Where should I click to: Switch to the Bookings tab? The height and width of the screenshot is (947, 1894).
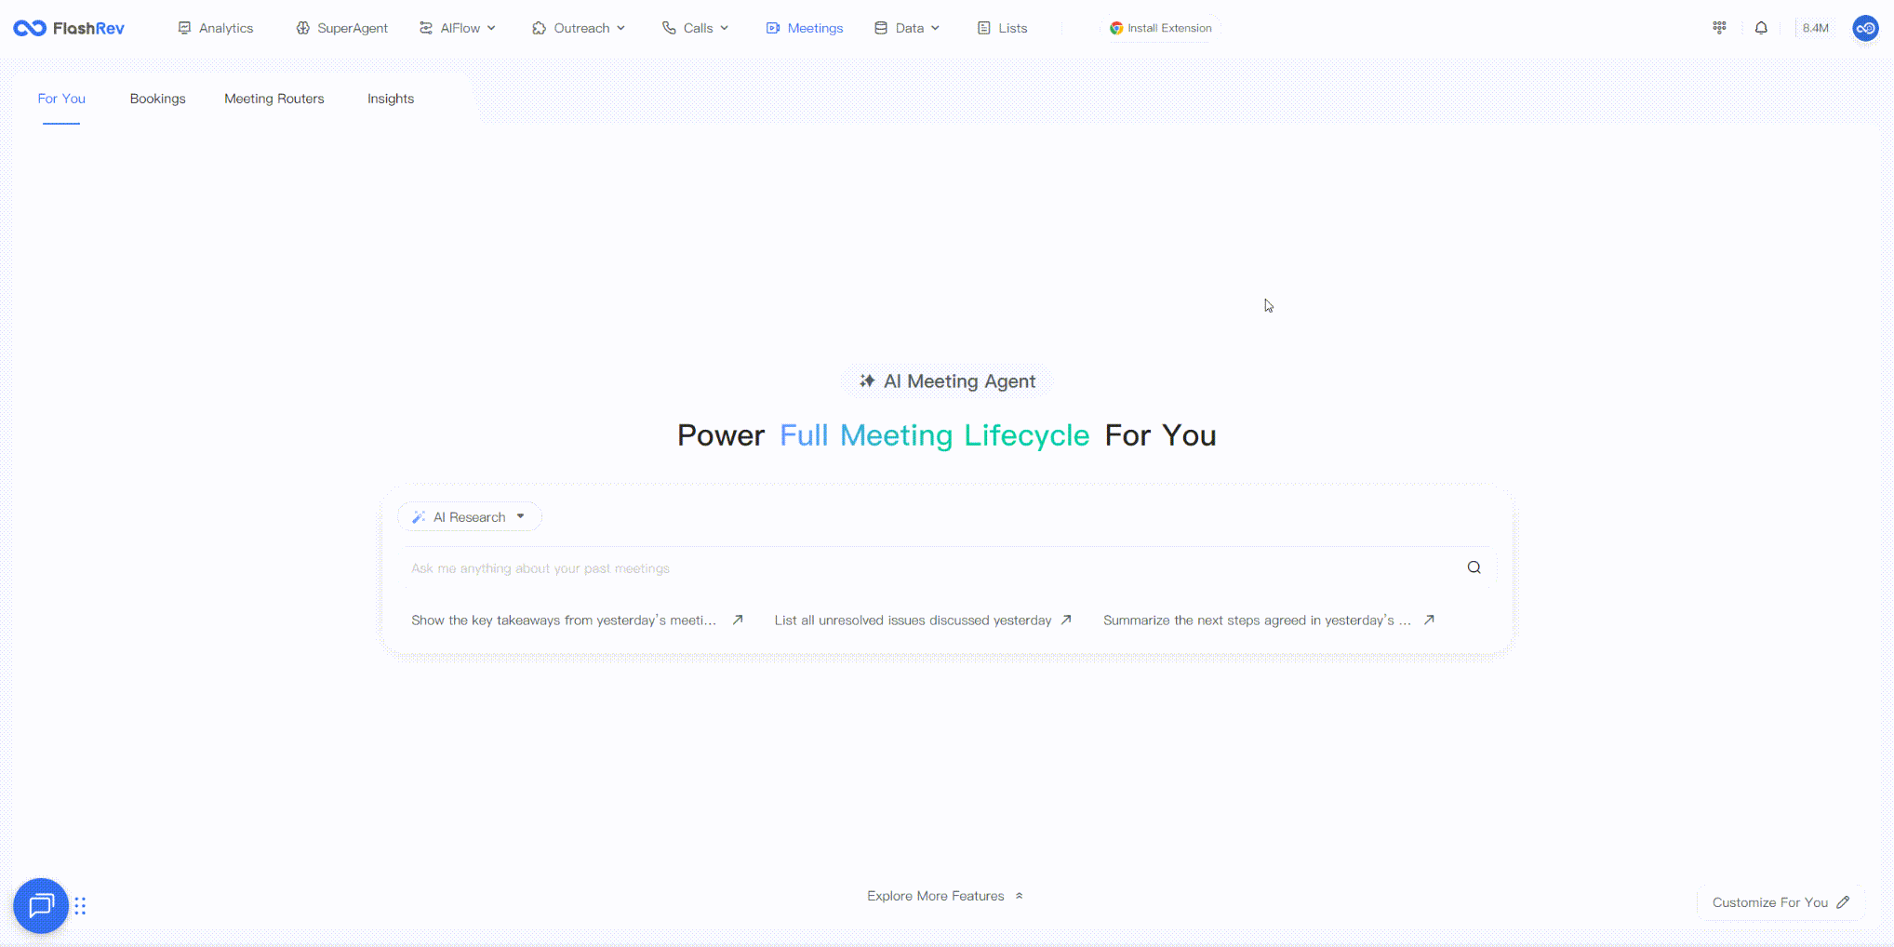coord(158,99)
